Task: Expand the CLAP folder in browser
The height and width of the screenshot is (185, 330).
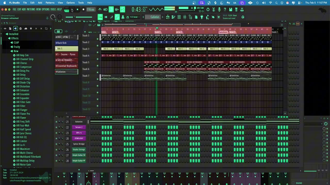Action: (15, 43)
